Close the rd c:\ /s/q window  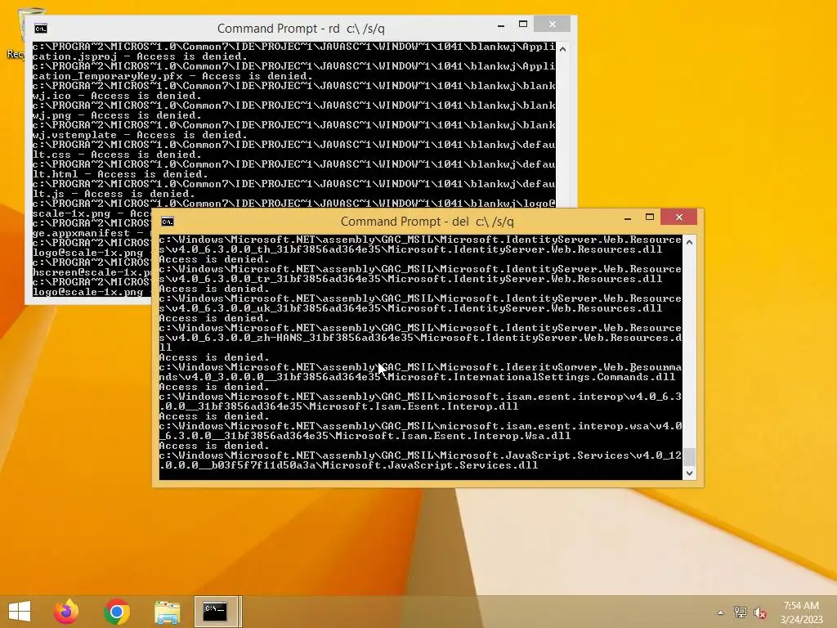coord(553,24)
